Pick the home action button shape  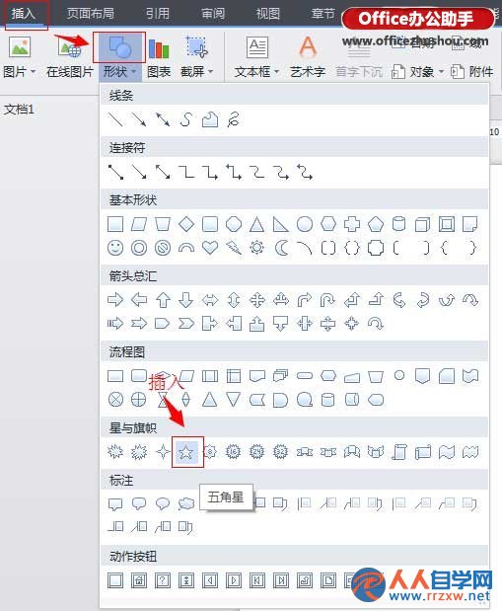pyautogui.click(x=139, y=580)
